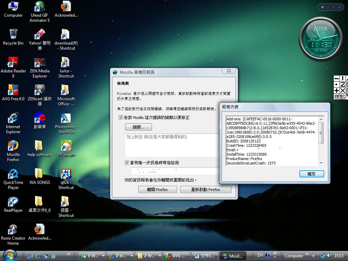This screenshot has height=261, width=348.
Task: Launch PPStream from desktop
Action: point(66,149)
